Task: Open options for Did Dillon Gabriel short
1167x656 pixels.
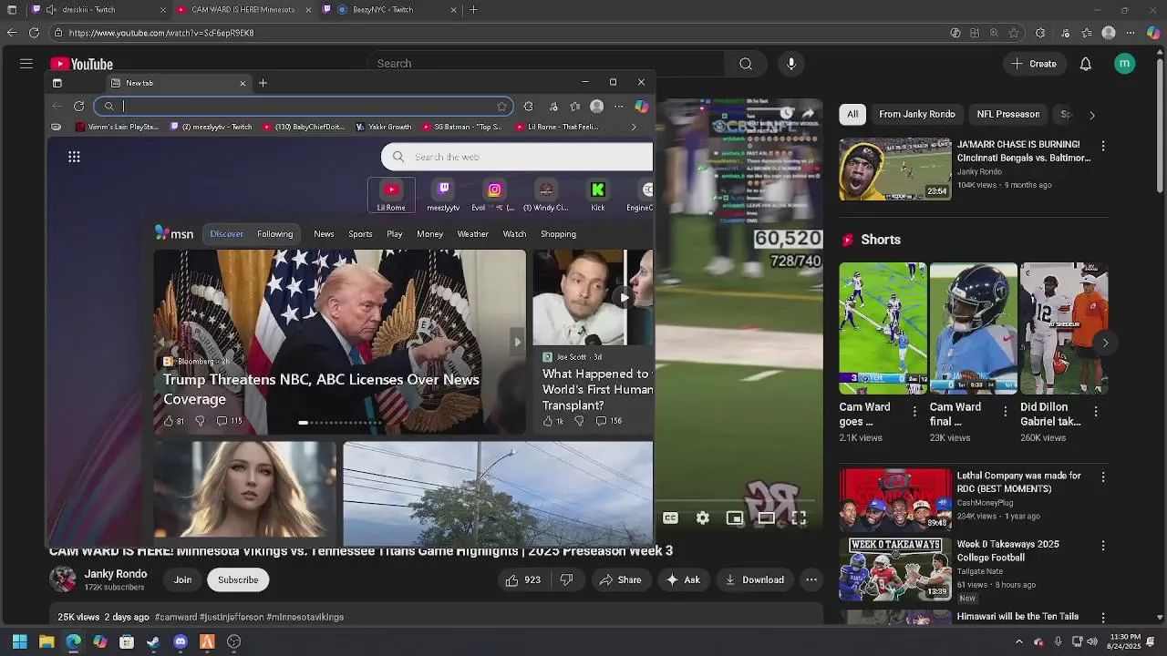Action: 1096,412
